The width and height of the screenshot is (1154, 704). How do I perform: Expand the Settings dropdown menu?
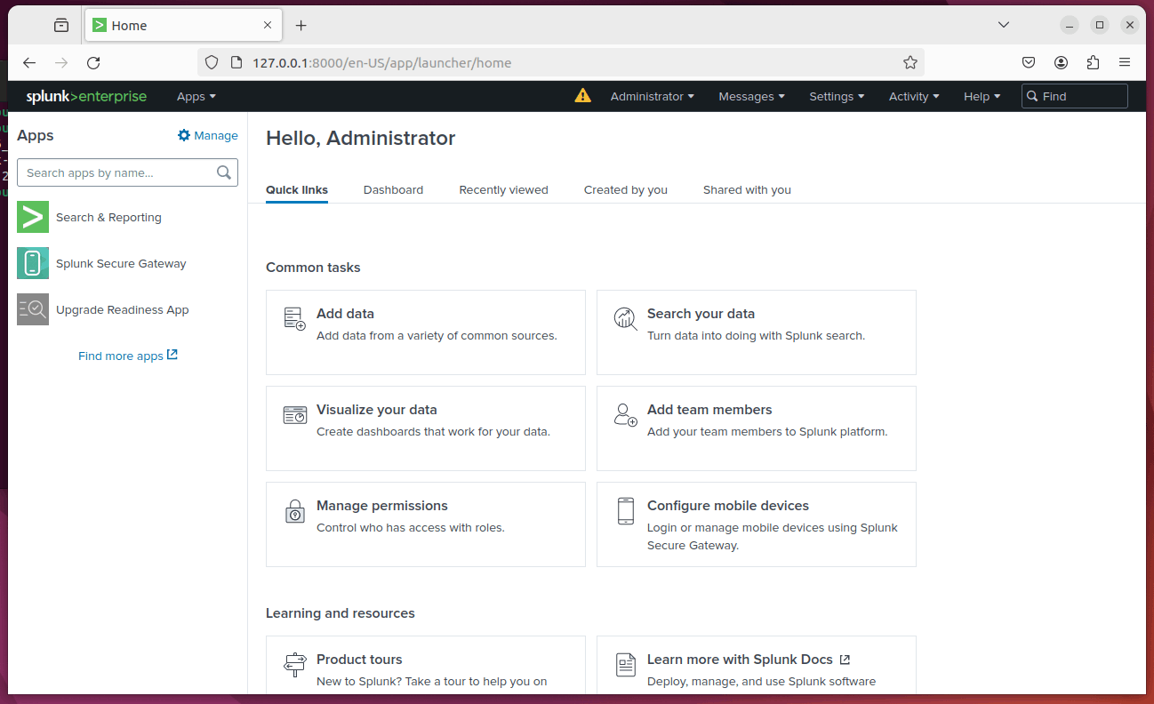[x=837, y=96]
